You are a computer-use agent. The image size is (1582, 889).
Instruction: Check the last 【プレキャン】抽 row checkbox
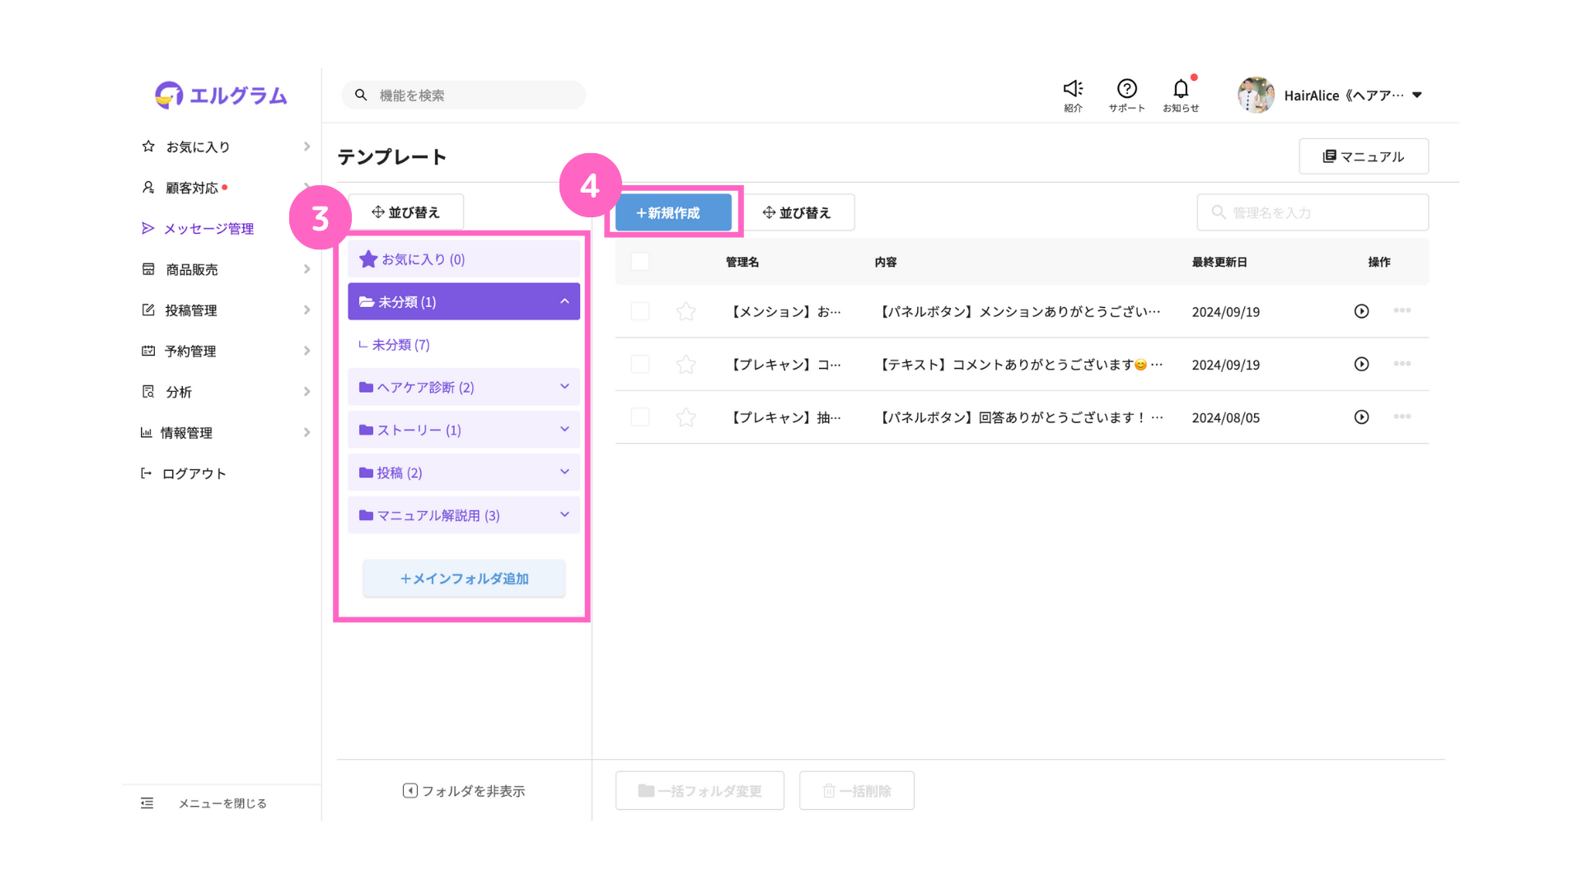[640, 417]
